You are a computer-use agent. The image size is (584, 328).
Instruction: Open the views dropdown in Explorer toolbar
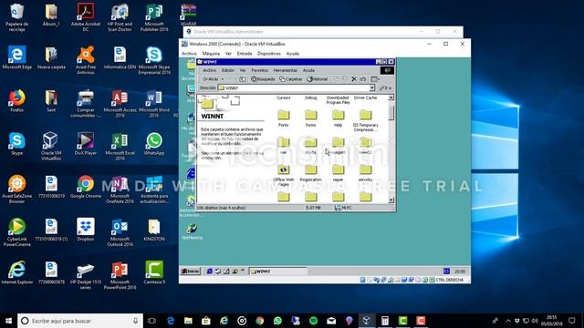click(x=375, y=79)
